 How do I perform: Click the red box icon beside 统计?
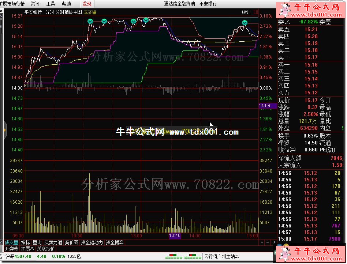256,12
